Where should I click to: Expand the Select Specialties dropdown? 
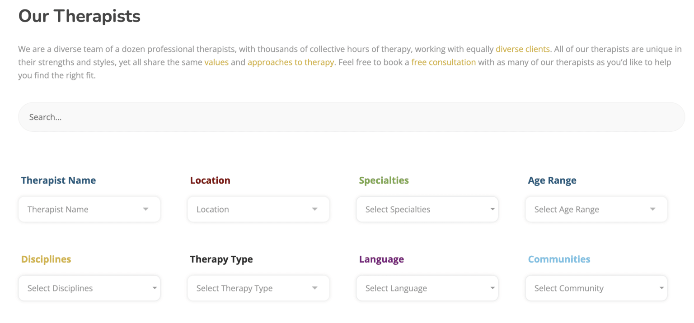tap(427, 209)
